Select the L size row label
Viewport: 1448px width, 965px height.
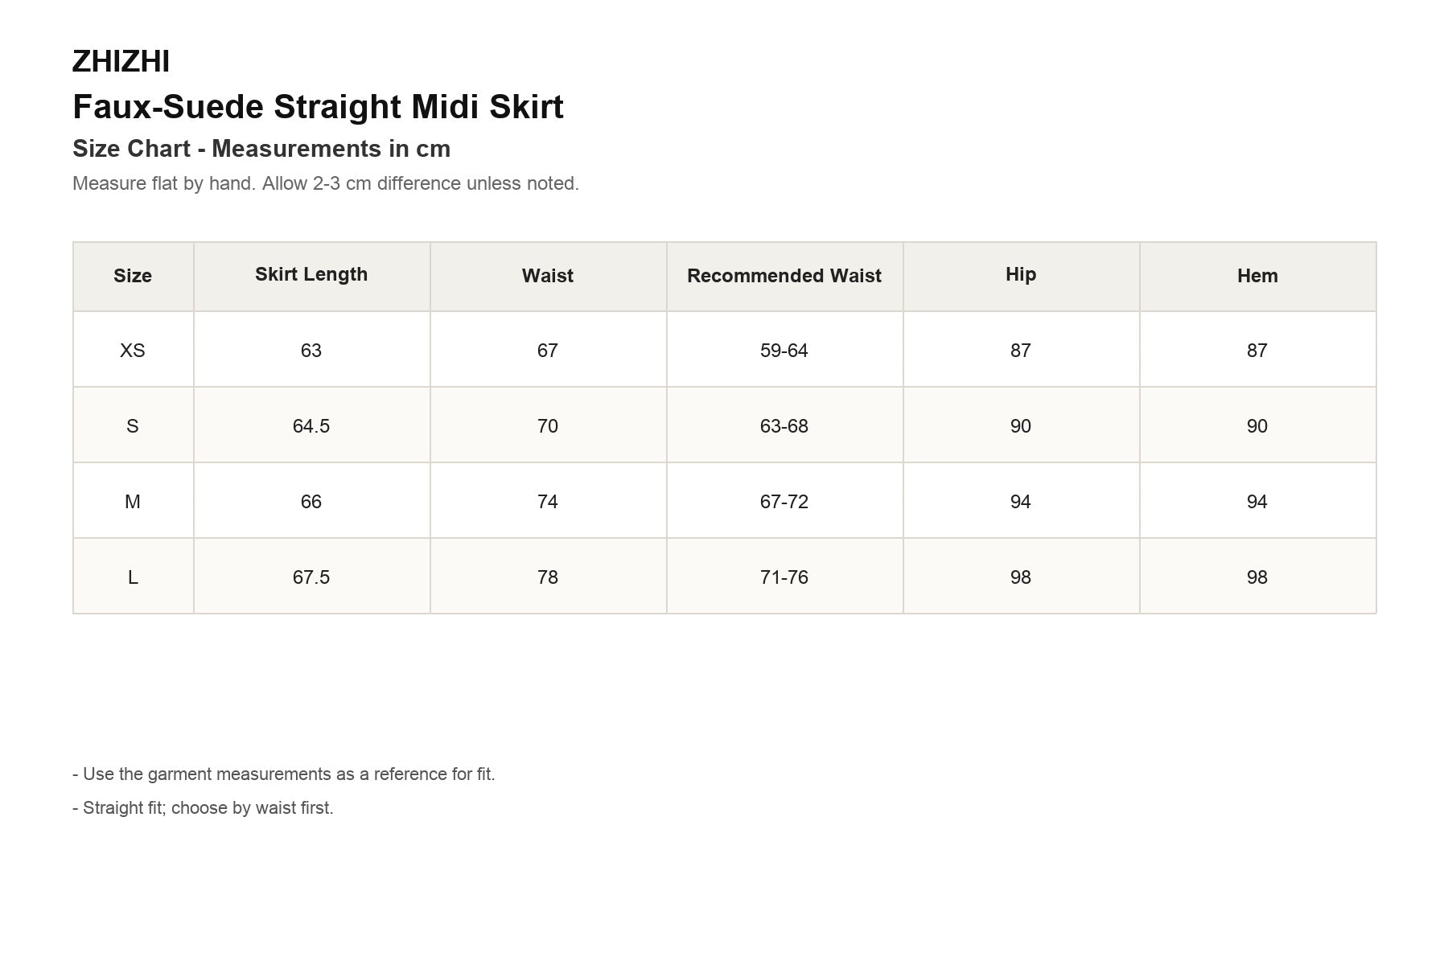(x=133, y=577)
